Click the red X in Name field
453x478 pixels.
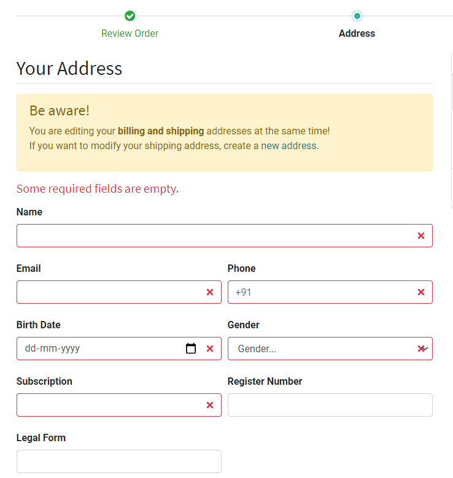pyautogui.click(x=421, y=236)
